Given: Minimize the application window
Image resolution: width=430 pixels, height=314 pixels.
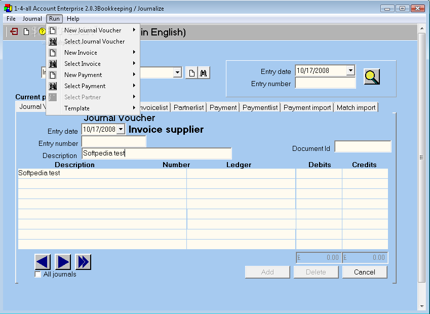Looking at the screenshot, I should coord(387,9).
